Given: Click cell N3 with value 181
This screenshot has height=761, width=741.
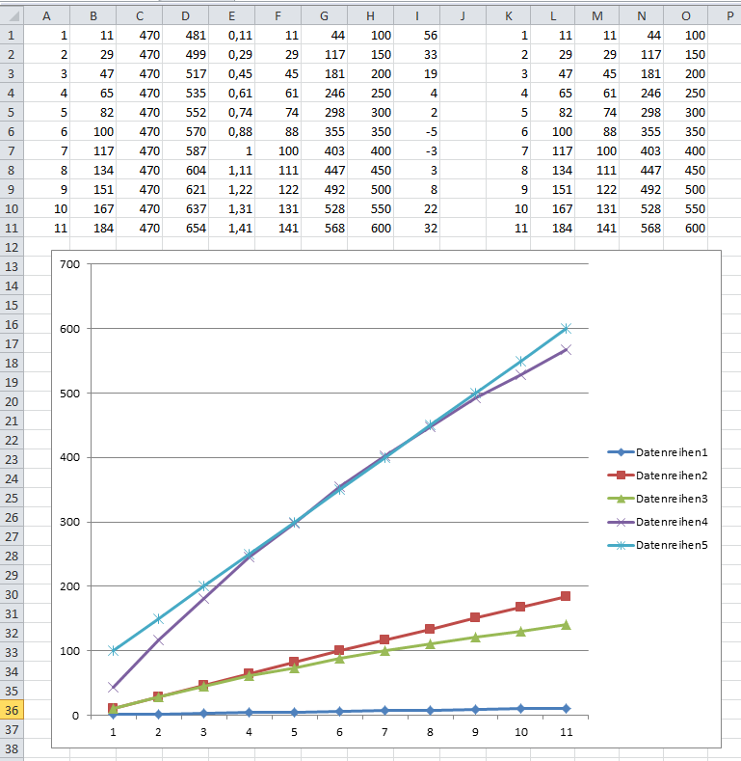Looking at the screenshot, I should [642, 73].
